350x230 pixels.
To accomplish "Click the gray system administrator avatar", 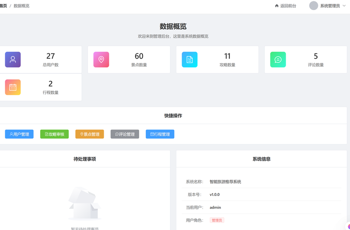I will (313, 6).
